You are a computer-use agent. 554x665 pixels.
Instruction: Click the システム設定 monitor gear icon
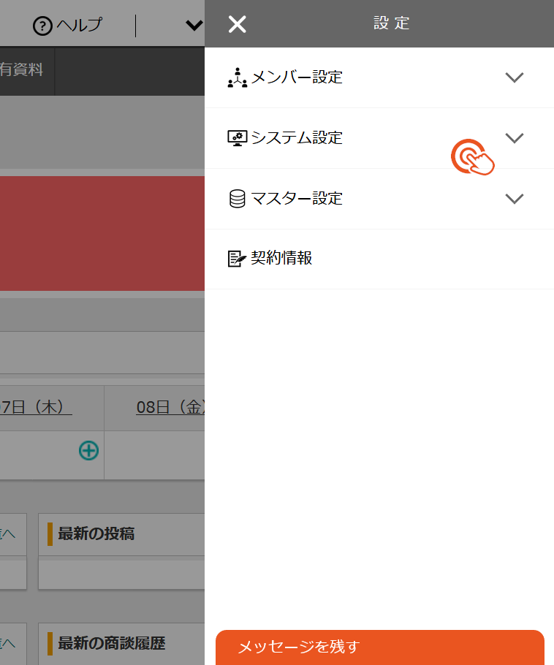237,138
